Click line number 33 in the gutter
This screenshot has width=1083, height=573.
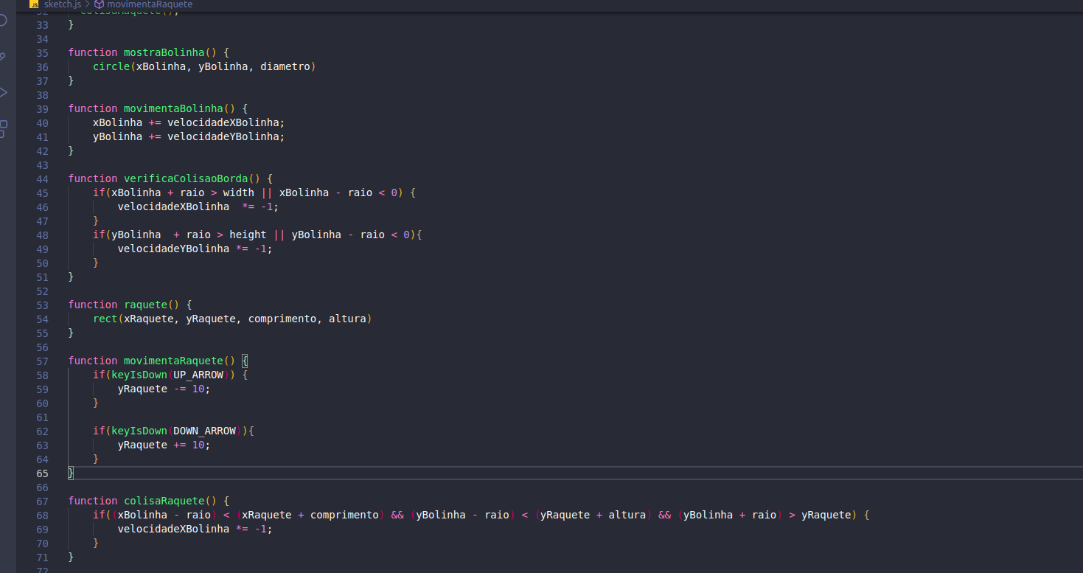tap(42, 24)
